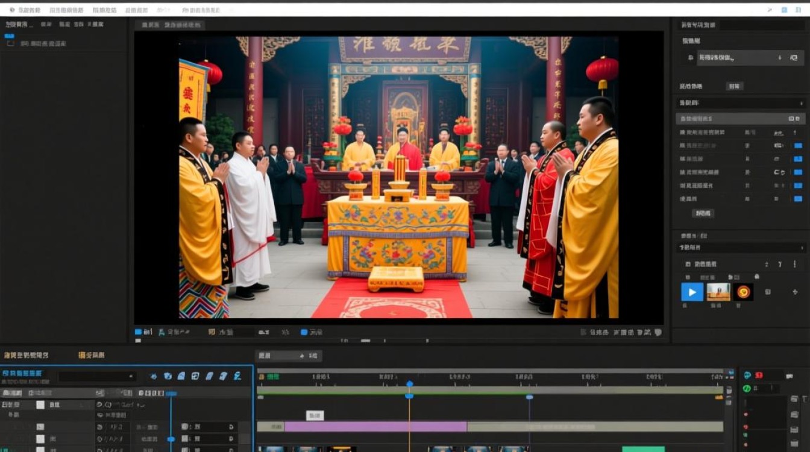Screen dimensions: 810x452
Task: Select the temple video thumbnail beside the play button
Action: [x=718, y=292]
